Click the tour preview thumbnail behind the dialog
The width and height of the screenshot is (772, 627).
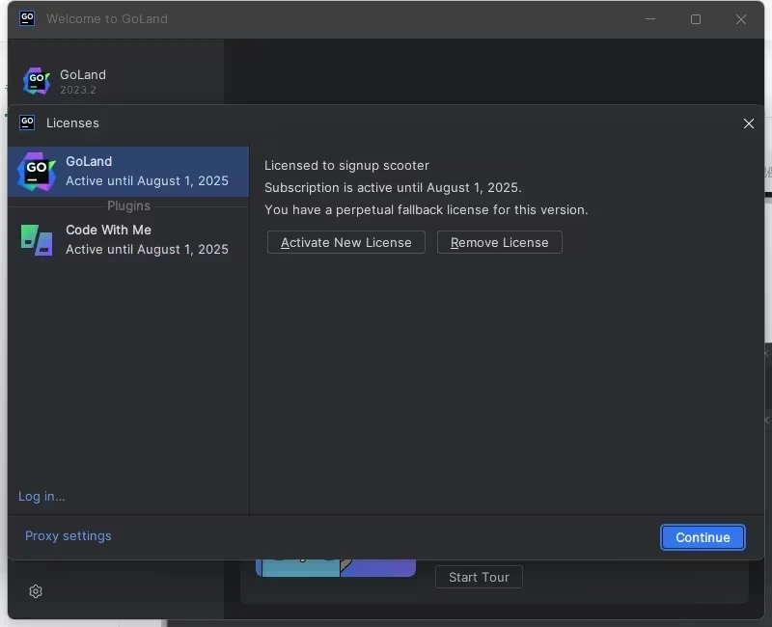(335, 568)
